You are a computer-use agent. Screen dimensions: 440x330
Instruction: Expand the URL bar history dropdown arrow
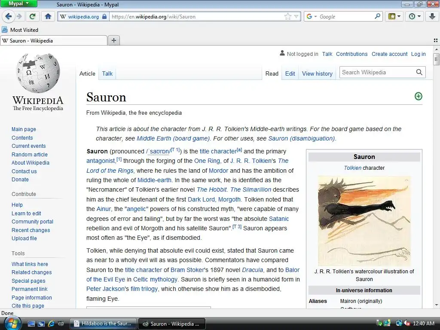(296, 17)
